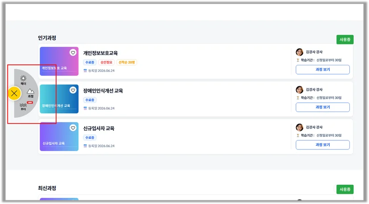This screenshot has height=204, width=369.
Task: Click the 장애인인식개선 교육 course title
Action: pyautogui.click(x=103, y=91)
